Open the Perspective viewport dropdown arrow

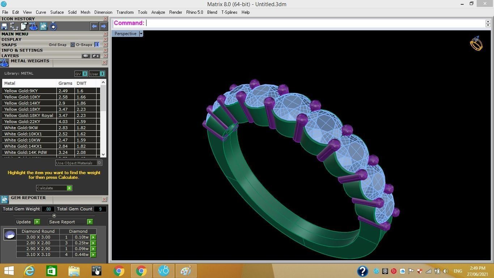click(141, 34)
